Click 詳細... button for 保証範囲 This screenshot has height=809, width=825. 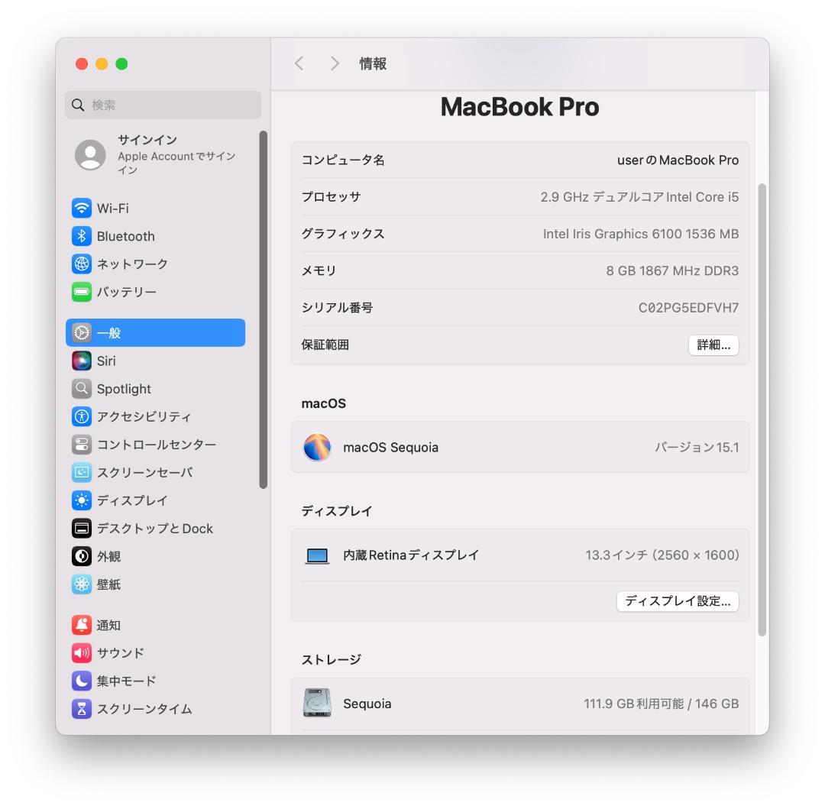tap(713, 345)
